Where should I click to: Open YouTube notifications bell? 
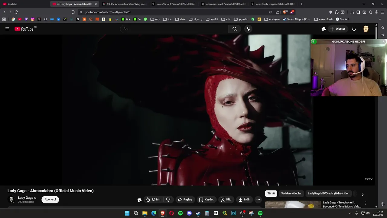[x=354, y=29]
